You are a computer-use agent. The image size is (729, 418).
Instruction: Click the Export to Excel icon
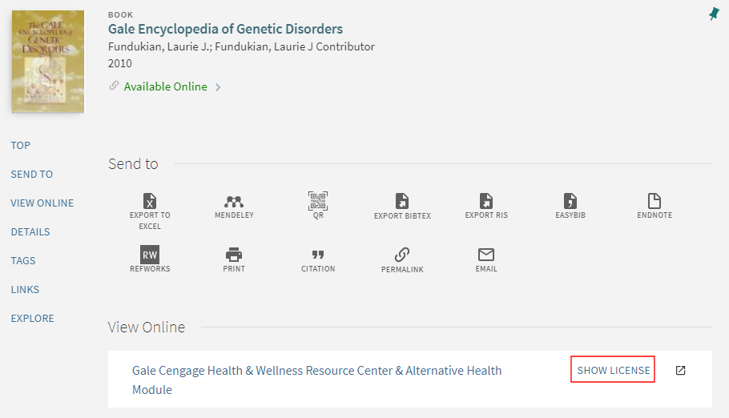(x=150, y=201)
